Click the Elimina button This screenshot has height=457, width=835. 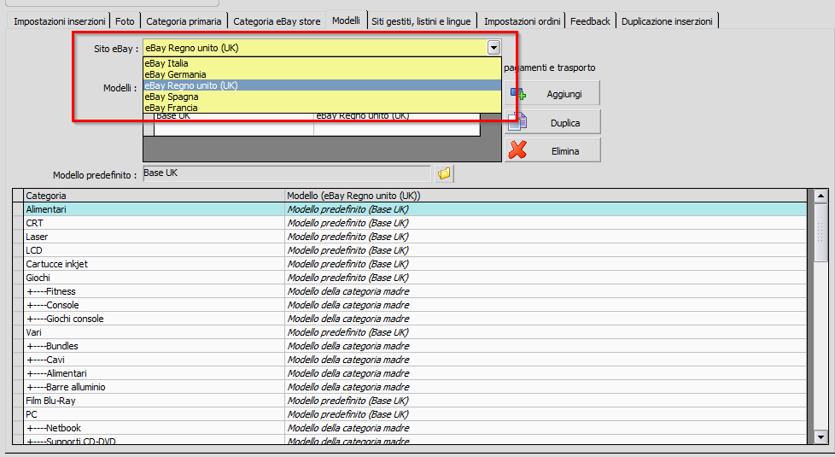pyautogui.click(x=552, y=150)
